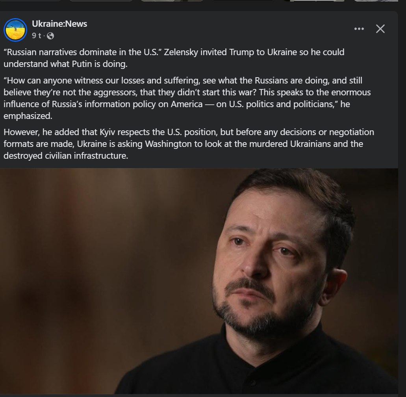The width and height of the screenshot is (406, 397).
Task: Click the '9 t' post timestamp
Action: click(36, 36)
